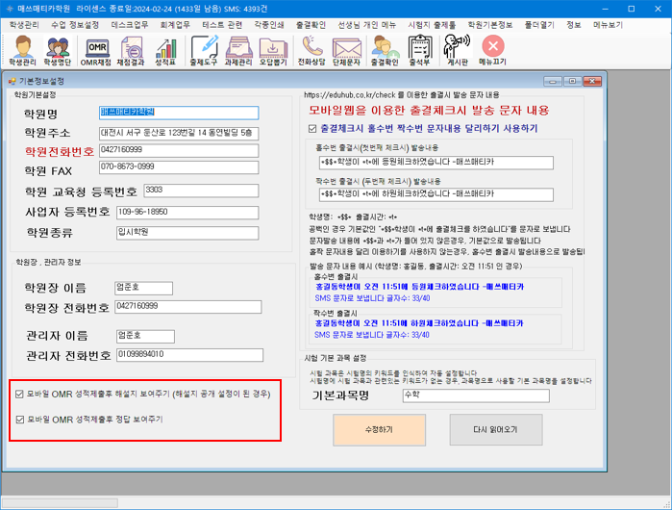Open the 과제관리 assignment icon
Screen dimensions: 672x510
pyautogui.click(x=238, y=51)
